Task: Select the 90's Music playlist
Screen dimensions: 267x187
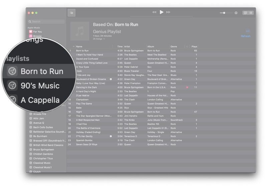Action: pyautogui.click(x=40, y=86)
